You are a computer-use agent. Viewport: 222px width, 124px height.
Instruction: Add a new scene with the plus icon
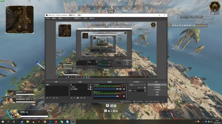tap(47, 98)
